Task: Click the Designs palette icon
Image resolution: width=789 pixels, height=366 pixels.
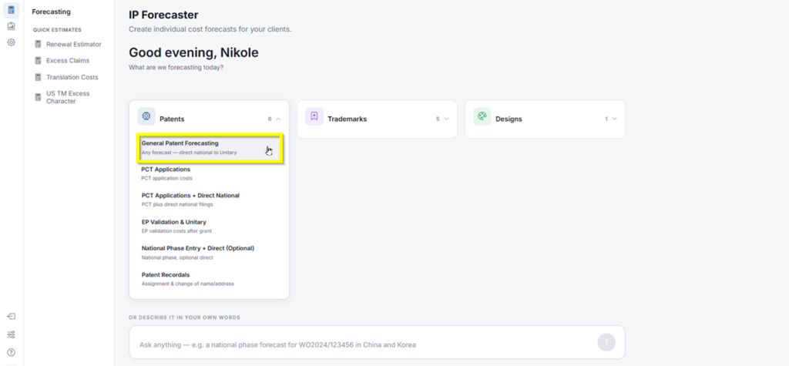Action: pos(482,116)
